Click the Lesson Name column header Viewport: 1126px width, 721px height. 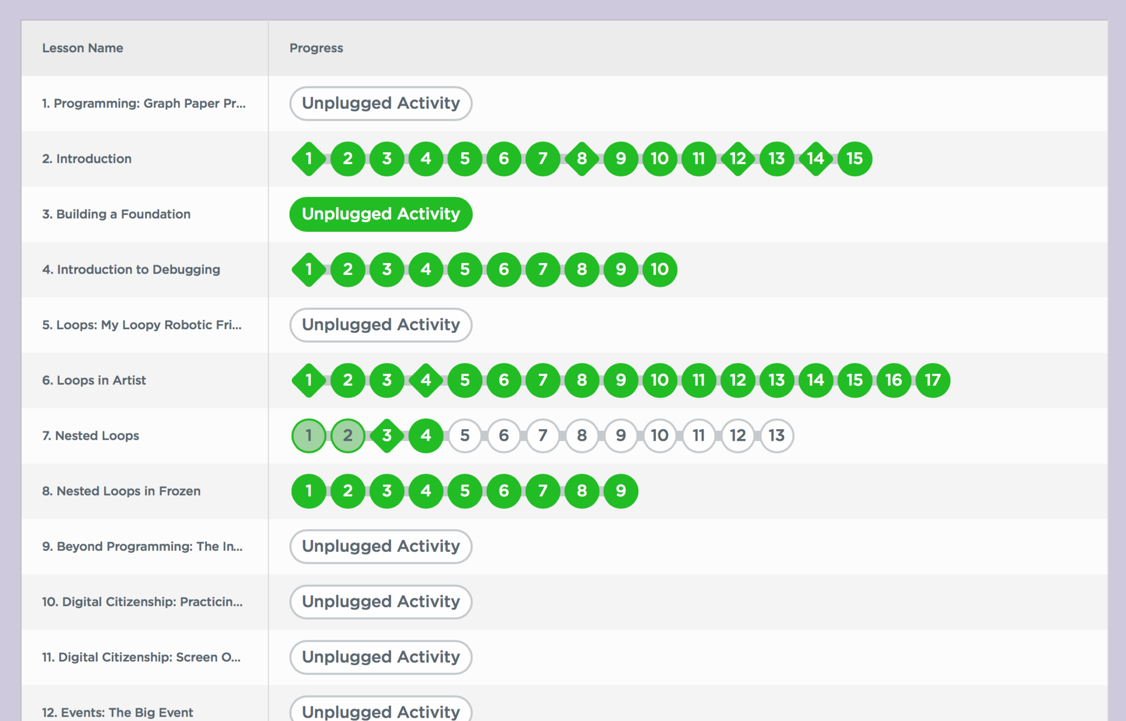click(82, 48)
